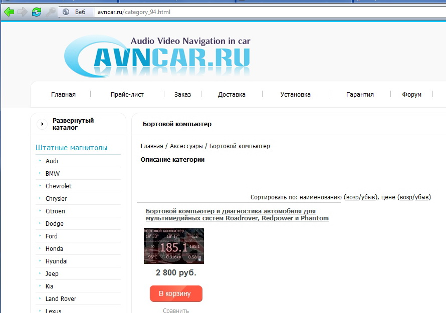This screenshot has width=446, height=313.
Task: Click the AVNCAR.RU site logo
Action: [158, 57]
